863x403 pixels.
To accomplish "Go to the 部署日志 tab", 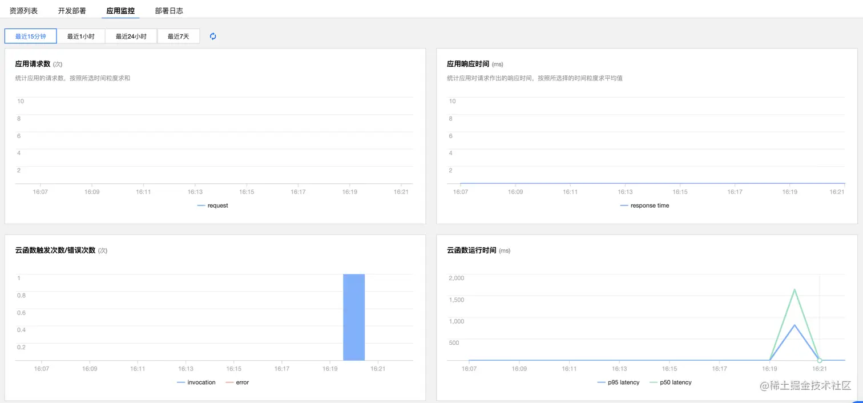I will [x=169, y=11].
